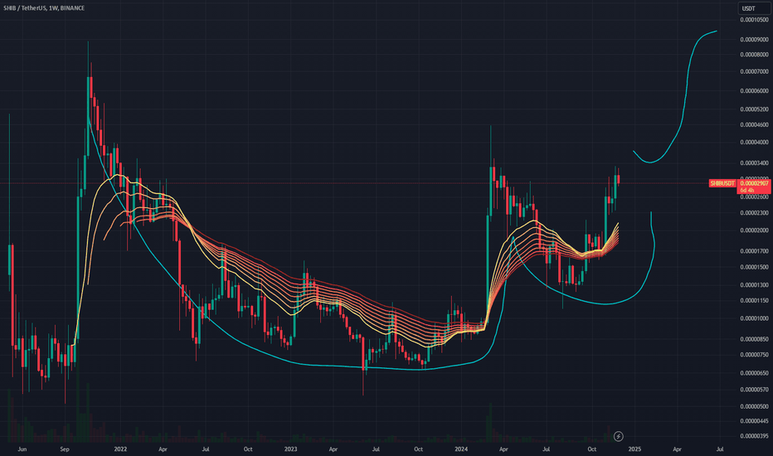The height and width of the screenshot is (456, 773).
Task: Click the 0.00001000 price axis label
Action: (x=754, y=318)
